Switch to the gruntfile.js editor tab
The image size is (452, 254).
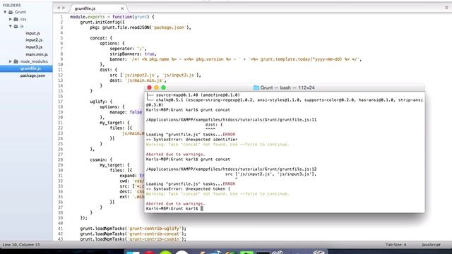(85, 8)
